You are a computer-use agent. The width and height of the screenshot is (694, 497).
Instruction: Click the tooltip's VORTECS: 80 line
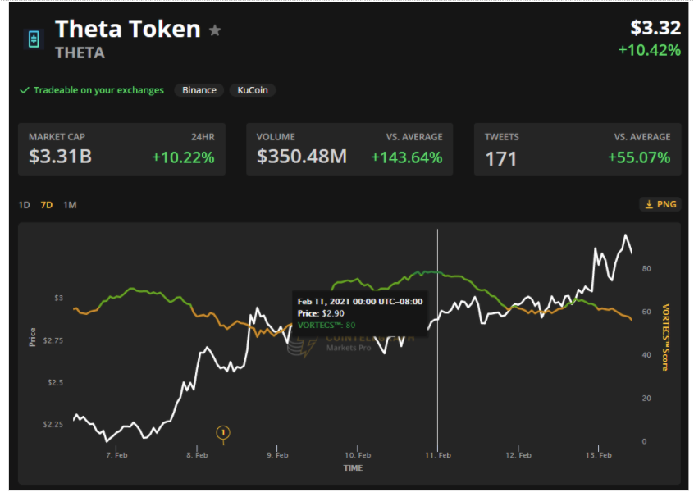click(x=326, y=326)
